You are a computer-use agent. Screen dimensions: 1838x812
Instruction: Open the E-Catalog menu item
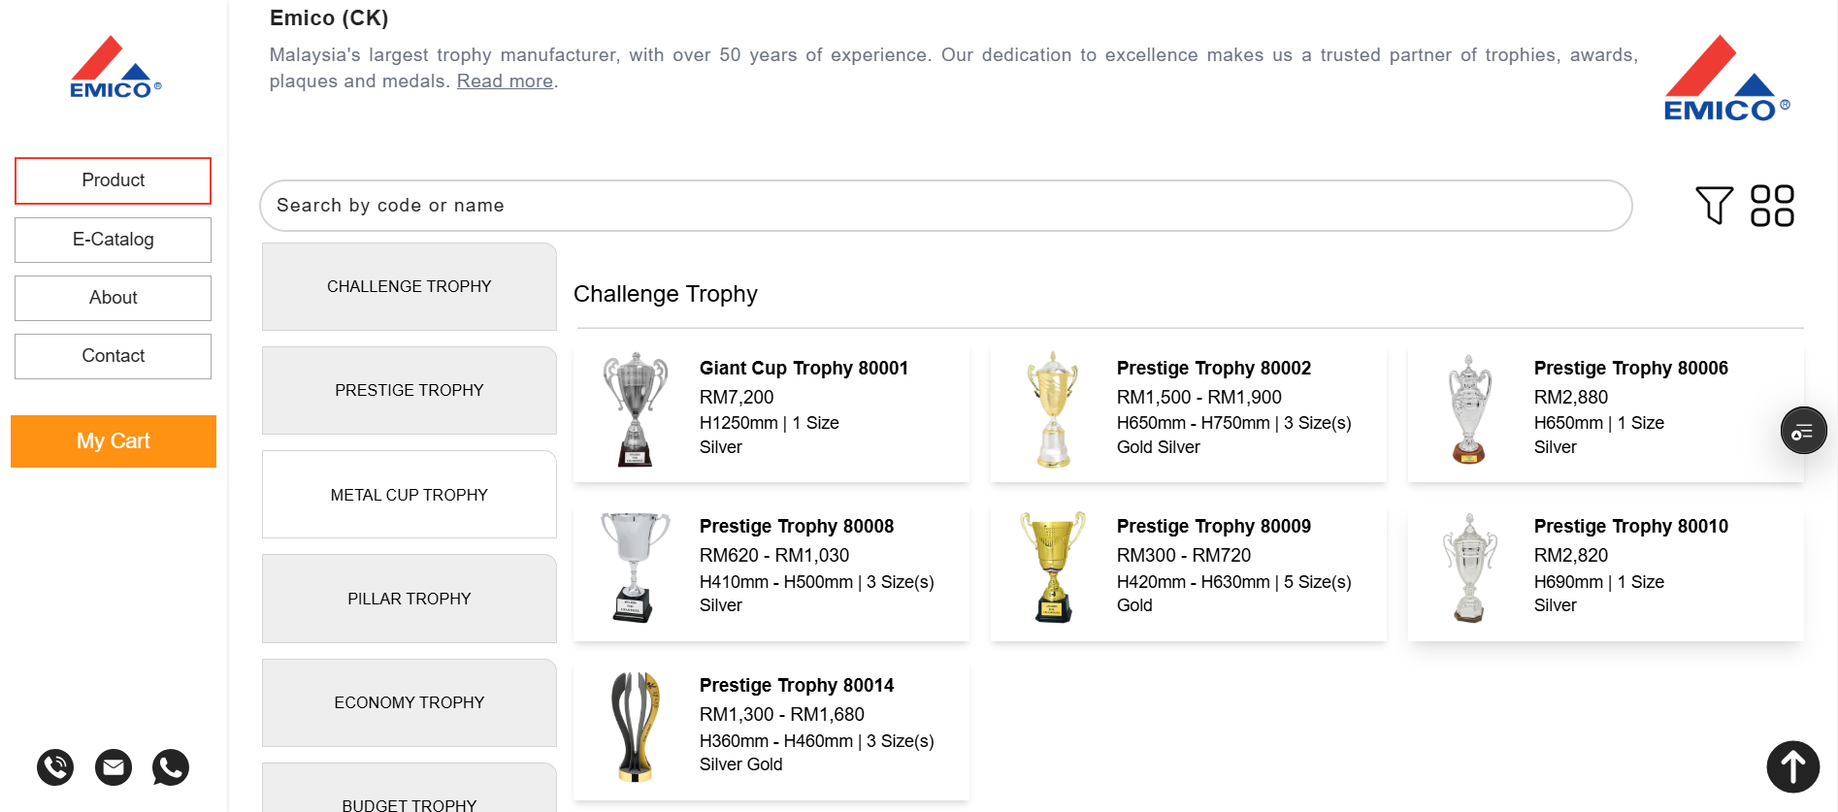114,240
